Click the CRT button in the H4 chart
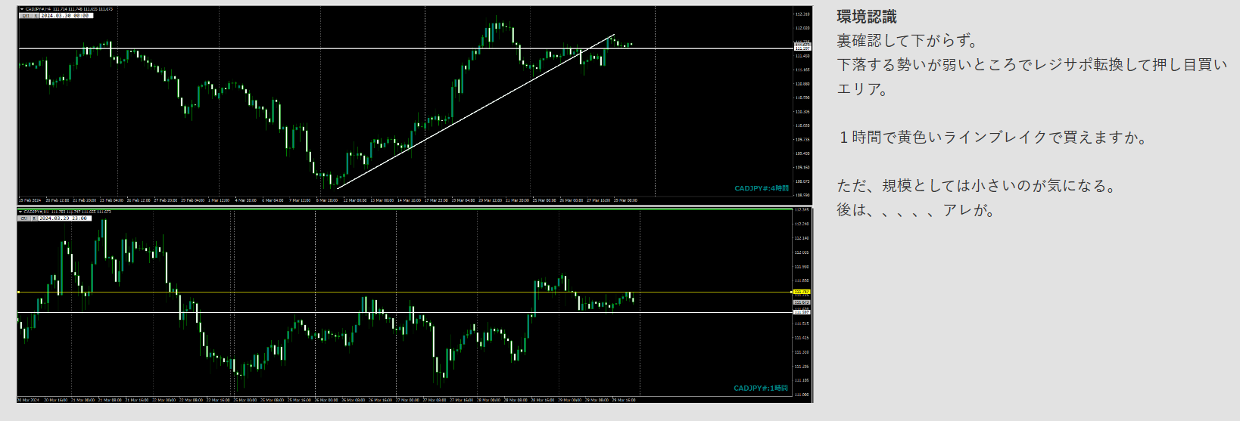The image size is (1240, 421). pos(25,16)
